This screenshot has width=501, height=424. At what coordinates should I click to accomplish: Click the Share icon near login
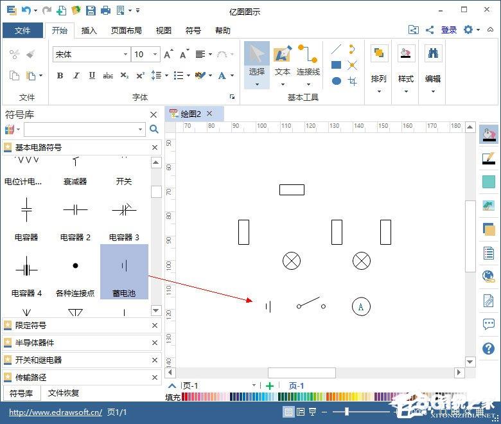430,30
